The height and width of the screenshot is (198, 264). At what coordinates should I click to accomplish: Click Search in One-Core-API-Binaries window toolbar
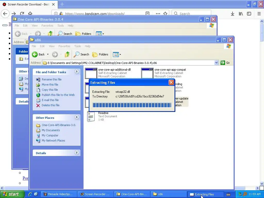click(65, 34)
